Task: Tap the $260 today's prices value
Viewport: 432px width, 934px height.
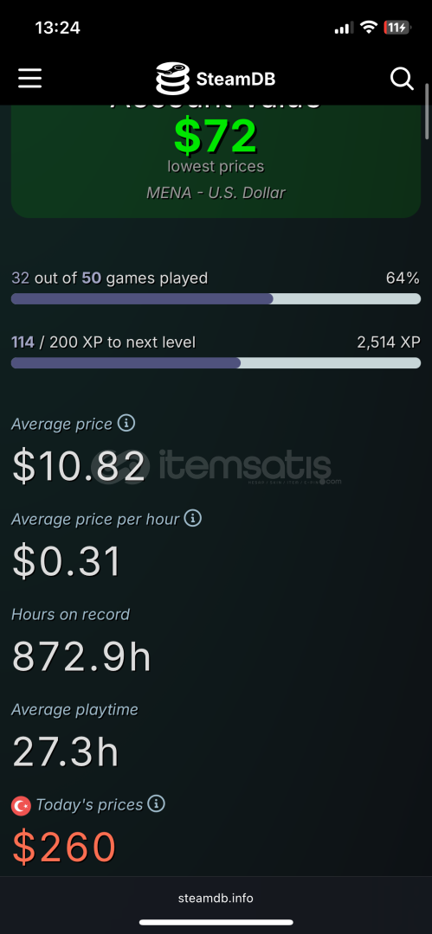Action: 64,847
